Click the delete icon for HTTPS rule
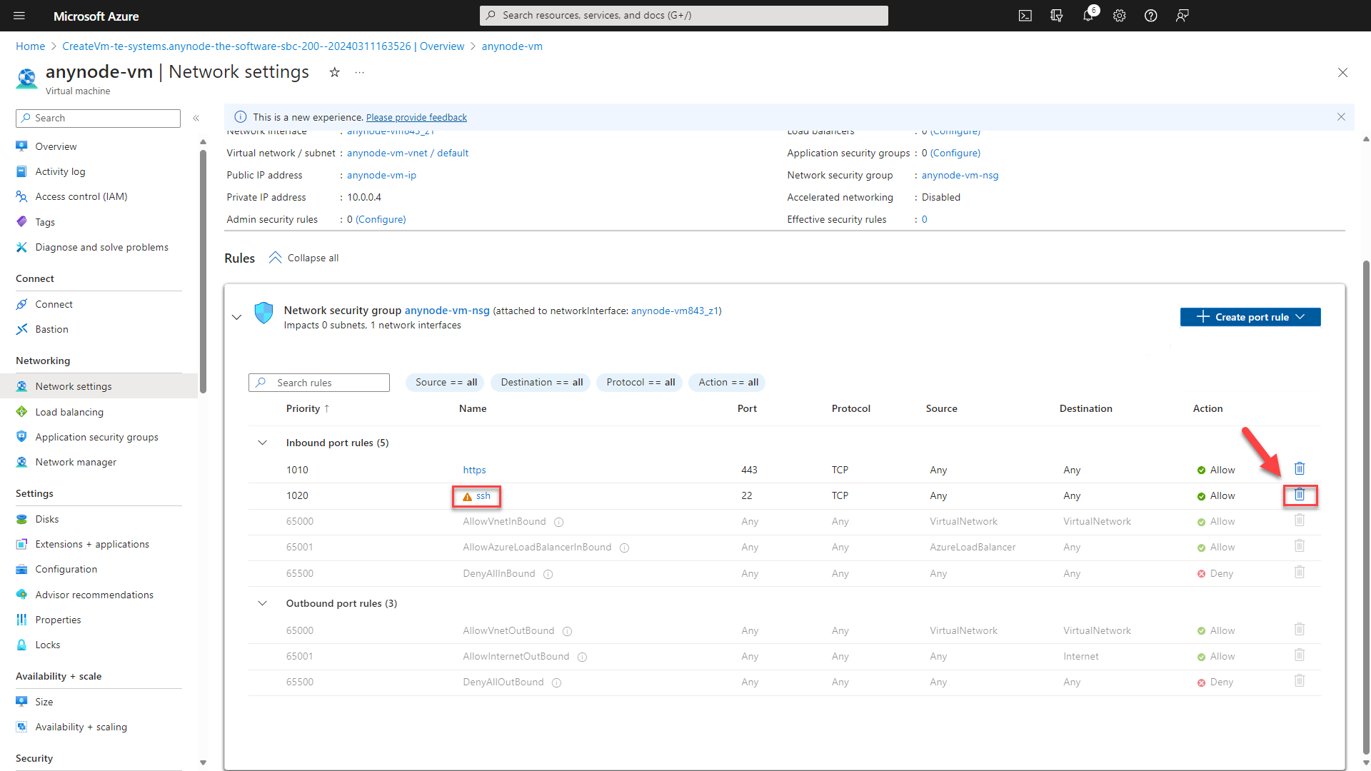The height and width of the screenshot is (771, 1371). point(1300,469)
